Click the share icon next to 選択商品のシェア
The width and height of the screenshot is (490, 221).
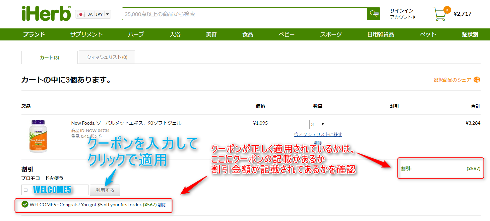click(477, 80)
